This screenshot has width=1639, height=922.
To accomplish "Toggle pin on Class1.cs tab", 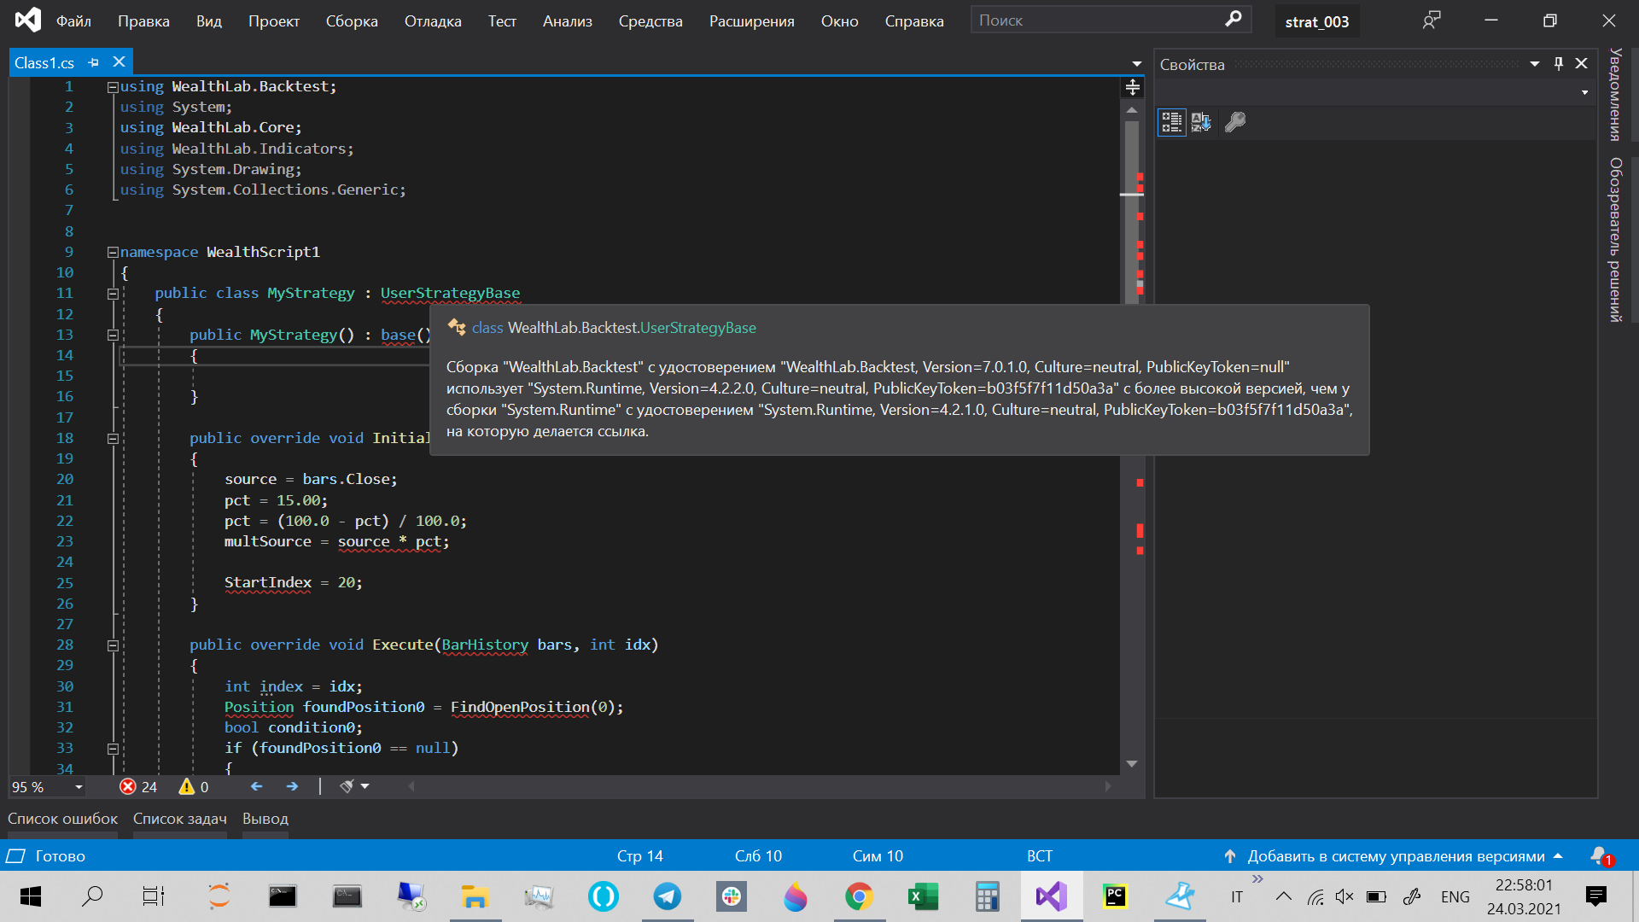I will [x=93, y=62].
